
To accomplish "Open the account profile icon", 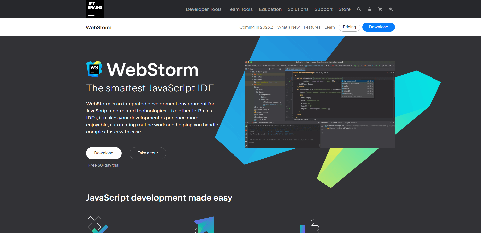I will coord(370,9).
